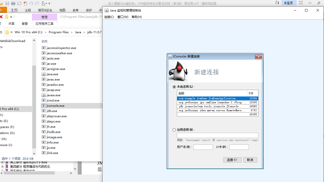Select the 远程进程 radio button
324x182 pixels.
174,130
